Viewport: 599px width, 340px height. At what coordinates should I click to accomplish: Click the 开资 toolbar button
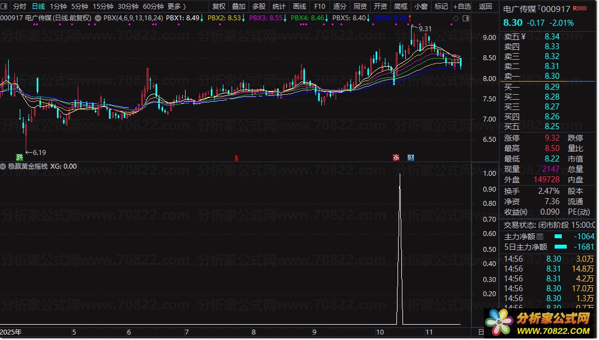tap(380, 7)
